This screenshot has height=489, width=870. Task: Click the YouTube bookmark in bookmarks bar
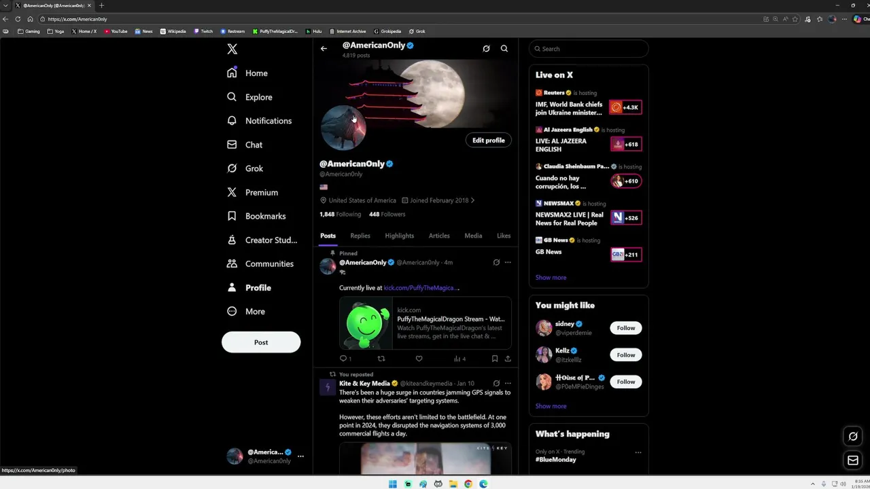(116, 31)
